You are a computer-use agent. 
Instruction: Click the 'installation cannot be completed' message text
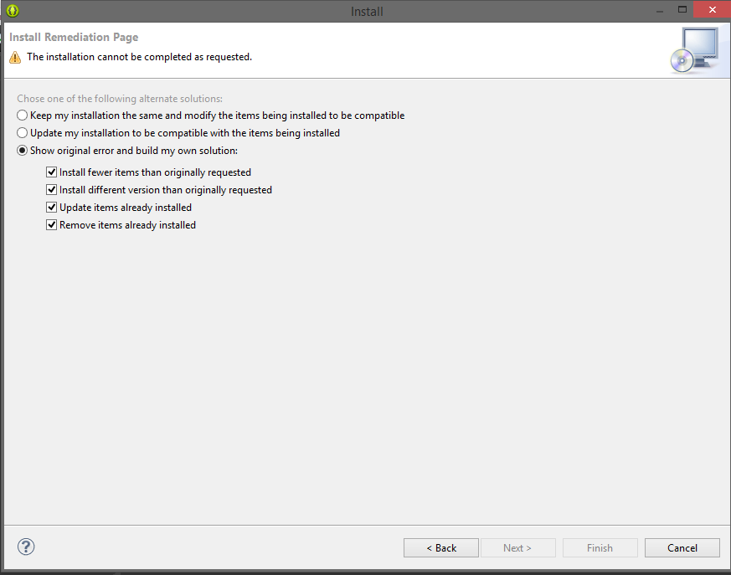139,57
